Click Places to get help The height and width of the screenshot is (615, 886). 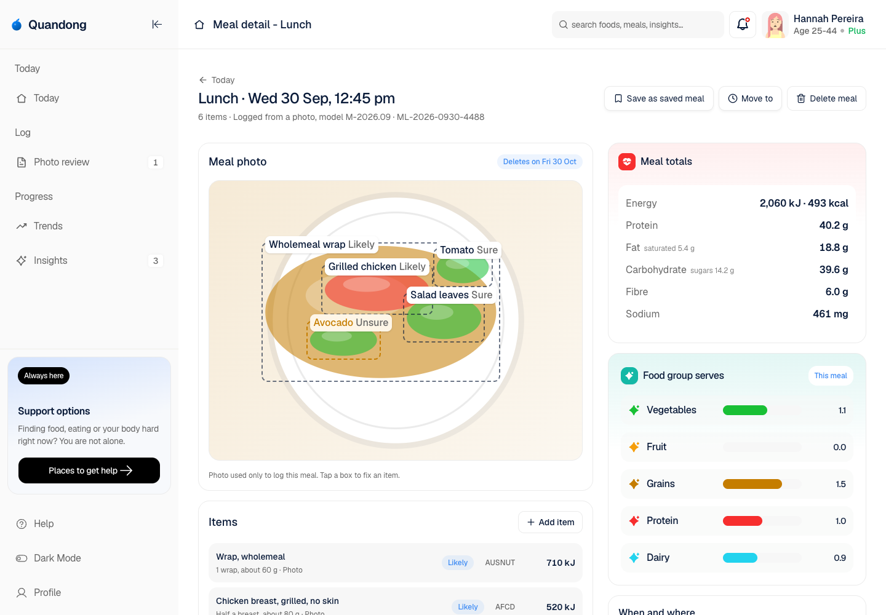pyautogui.click(x=89, y=470)
